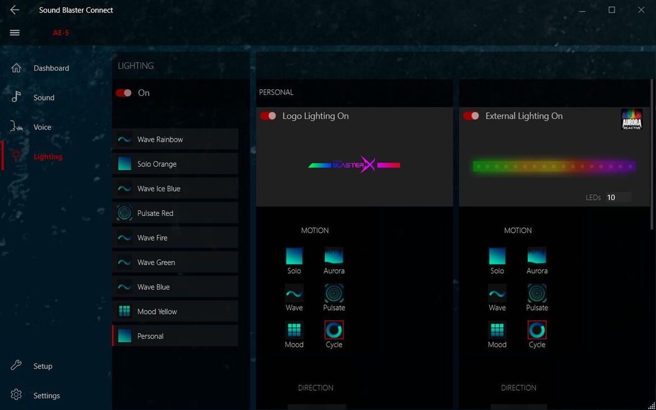
Task: Open the Voice section
Action: (x=42, y=127)
